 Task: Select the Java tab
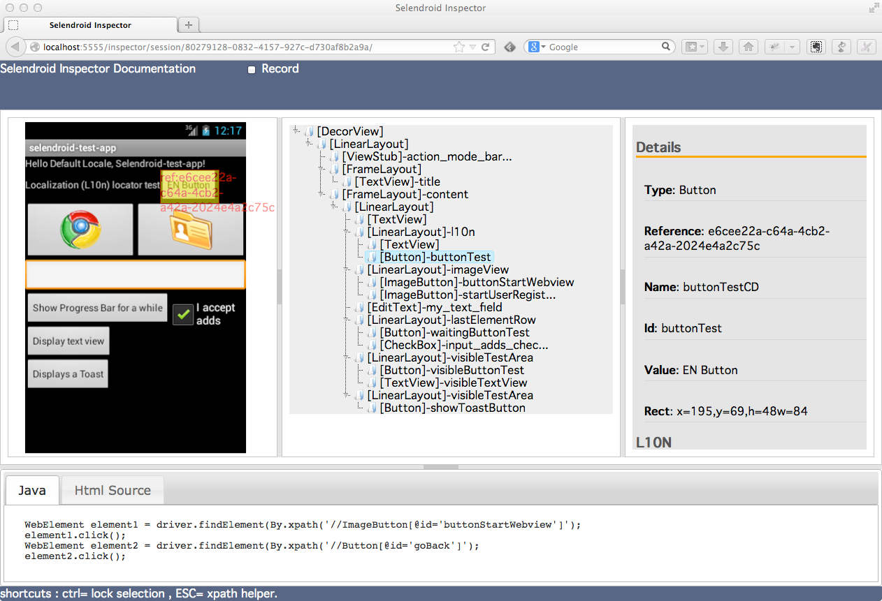31,489
